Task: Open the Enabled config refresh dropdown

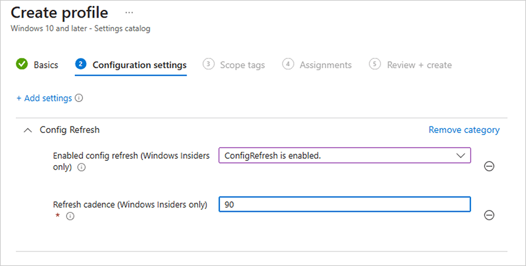Action: 344,155
